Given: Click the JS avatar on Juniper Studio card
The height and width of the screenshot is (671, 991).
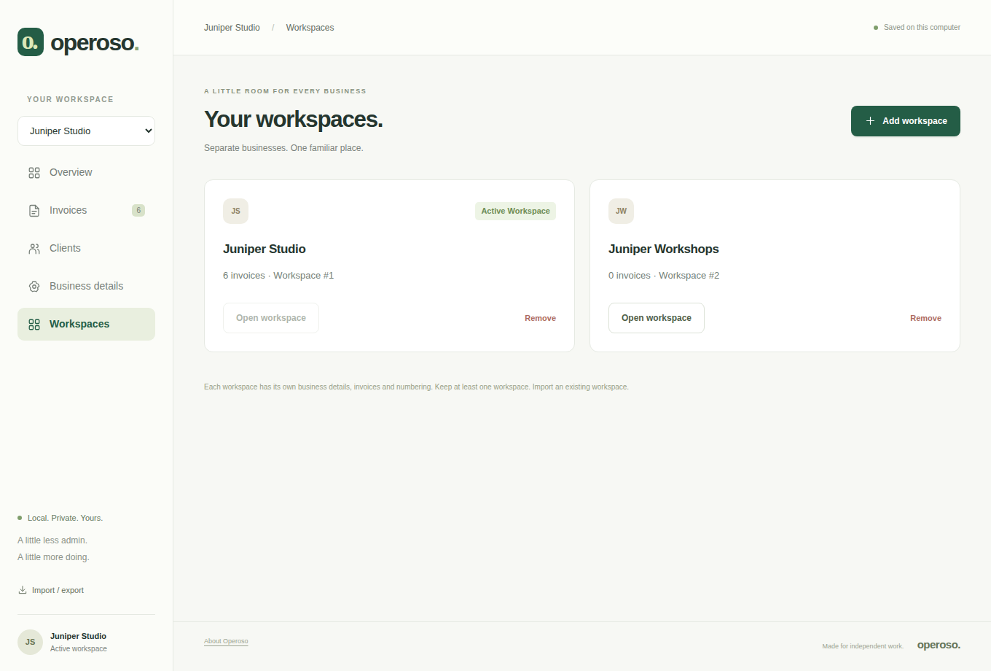Looking at the screenshot, I should pos(235,211).
